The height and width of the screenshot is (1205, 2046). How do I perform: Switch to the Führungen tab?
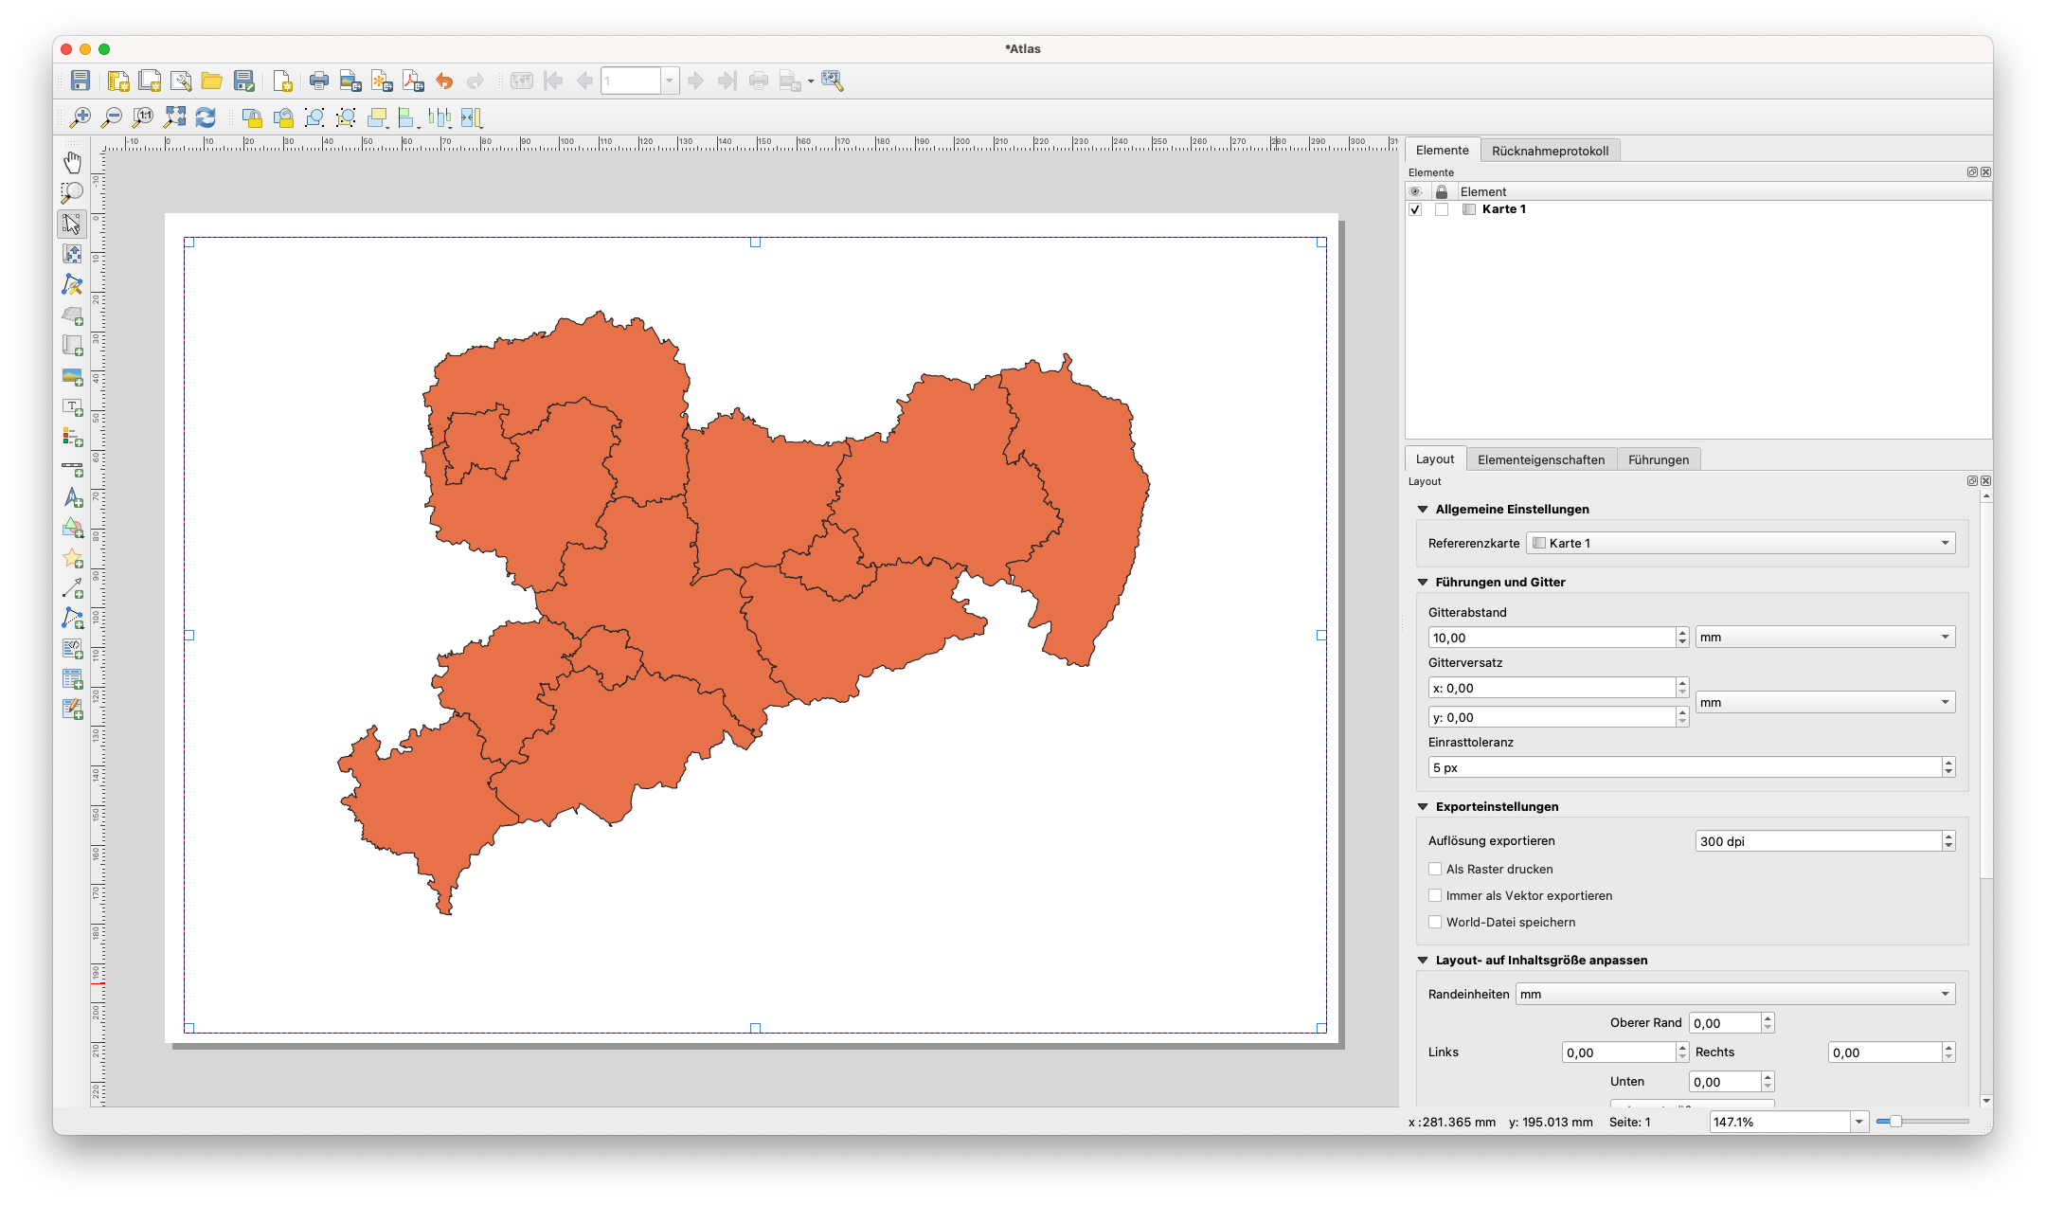tap(1659, 459)
